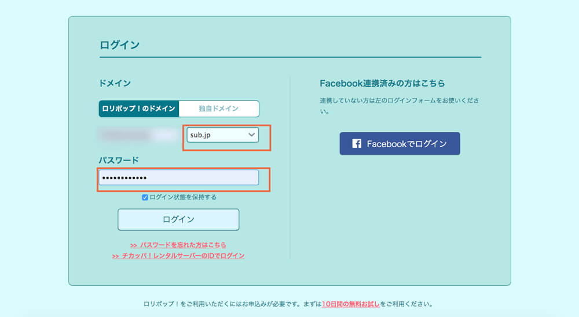This screenshot has height=317, width=579.
Task: Click the パスワード field label
Action: point(119,160)
